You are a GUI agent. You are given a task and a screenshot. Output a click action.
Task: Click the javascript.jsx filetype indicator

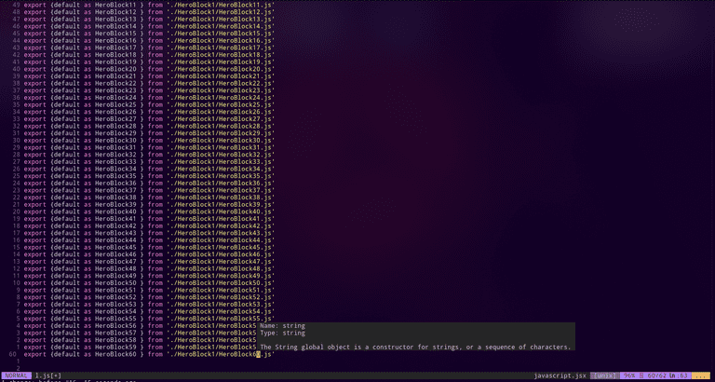coord(560,373)
